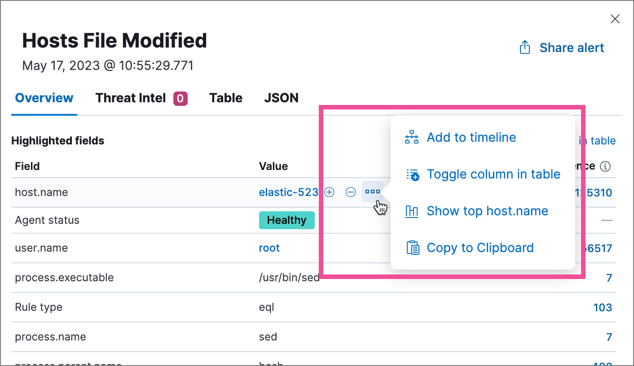Switch to the Threat Intel tab
Image resolution: width=634 pixels, height=366 pixels.
[x=141, y=98]
